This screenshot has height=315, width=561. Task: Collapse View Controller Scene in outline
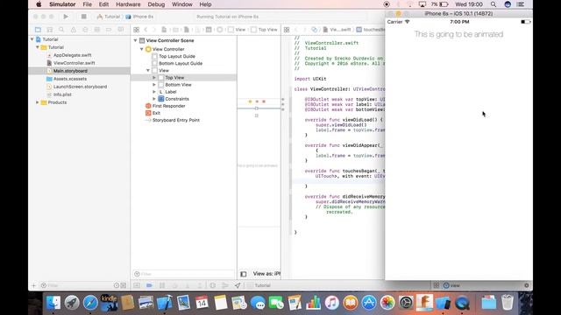click(x=135, y=40)
